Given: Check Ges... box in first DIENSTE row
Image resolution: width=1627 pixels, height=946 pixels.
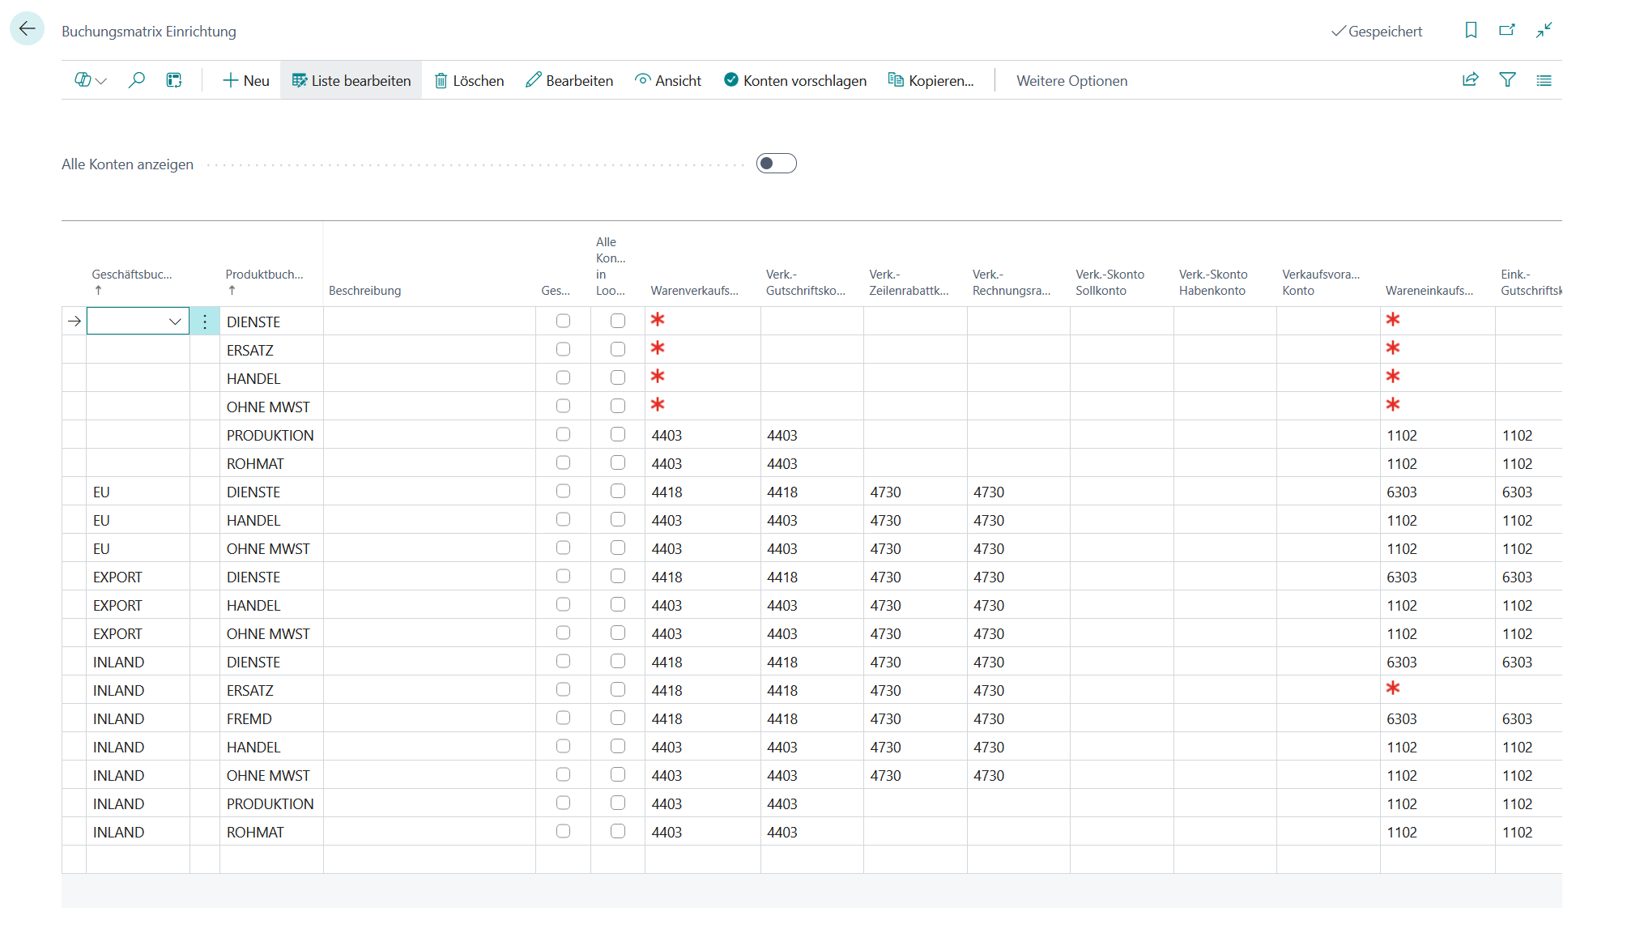Looking at the screenshot, I should 563,321.
